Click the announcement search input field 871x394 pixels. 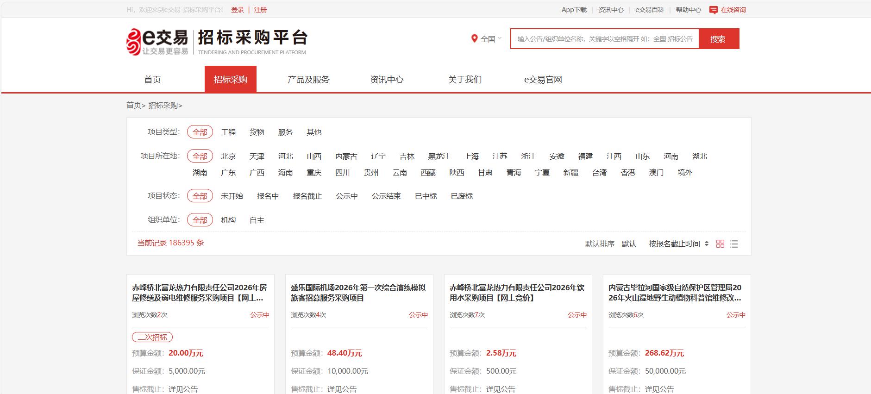(604, 39)
